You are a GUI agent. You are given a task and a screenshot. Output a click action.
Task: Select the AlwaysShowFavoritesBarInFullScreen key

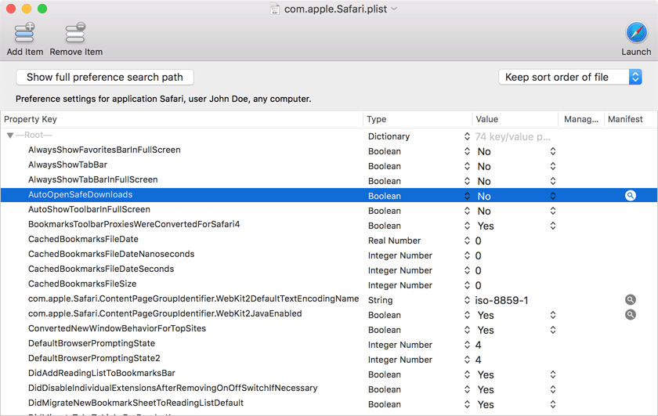[x=104, y=150]
